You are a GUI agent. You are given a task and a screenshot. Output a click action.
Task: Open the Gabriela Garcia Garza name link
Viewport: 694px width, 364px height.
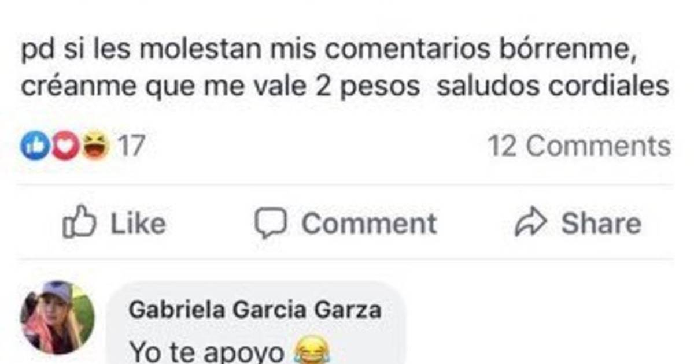coord(255,310)
